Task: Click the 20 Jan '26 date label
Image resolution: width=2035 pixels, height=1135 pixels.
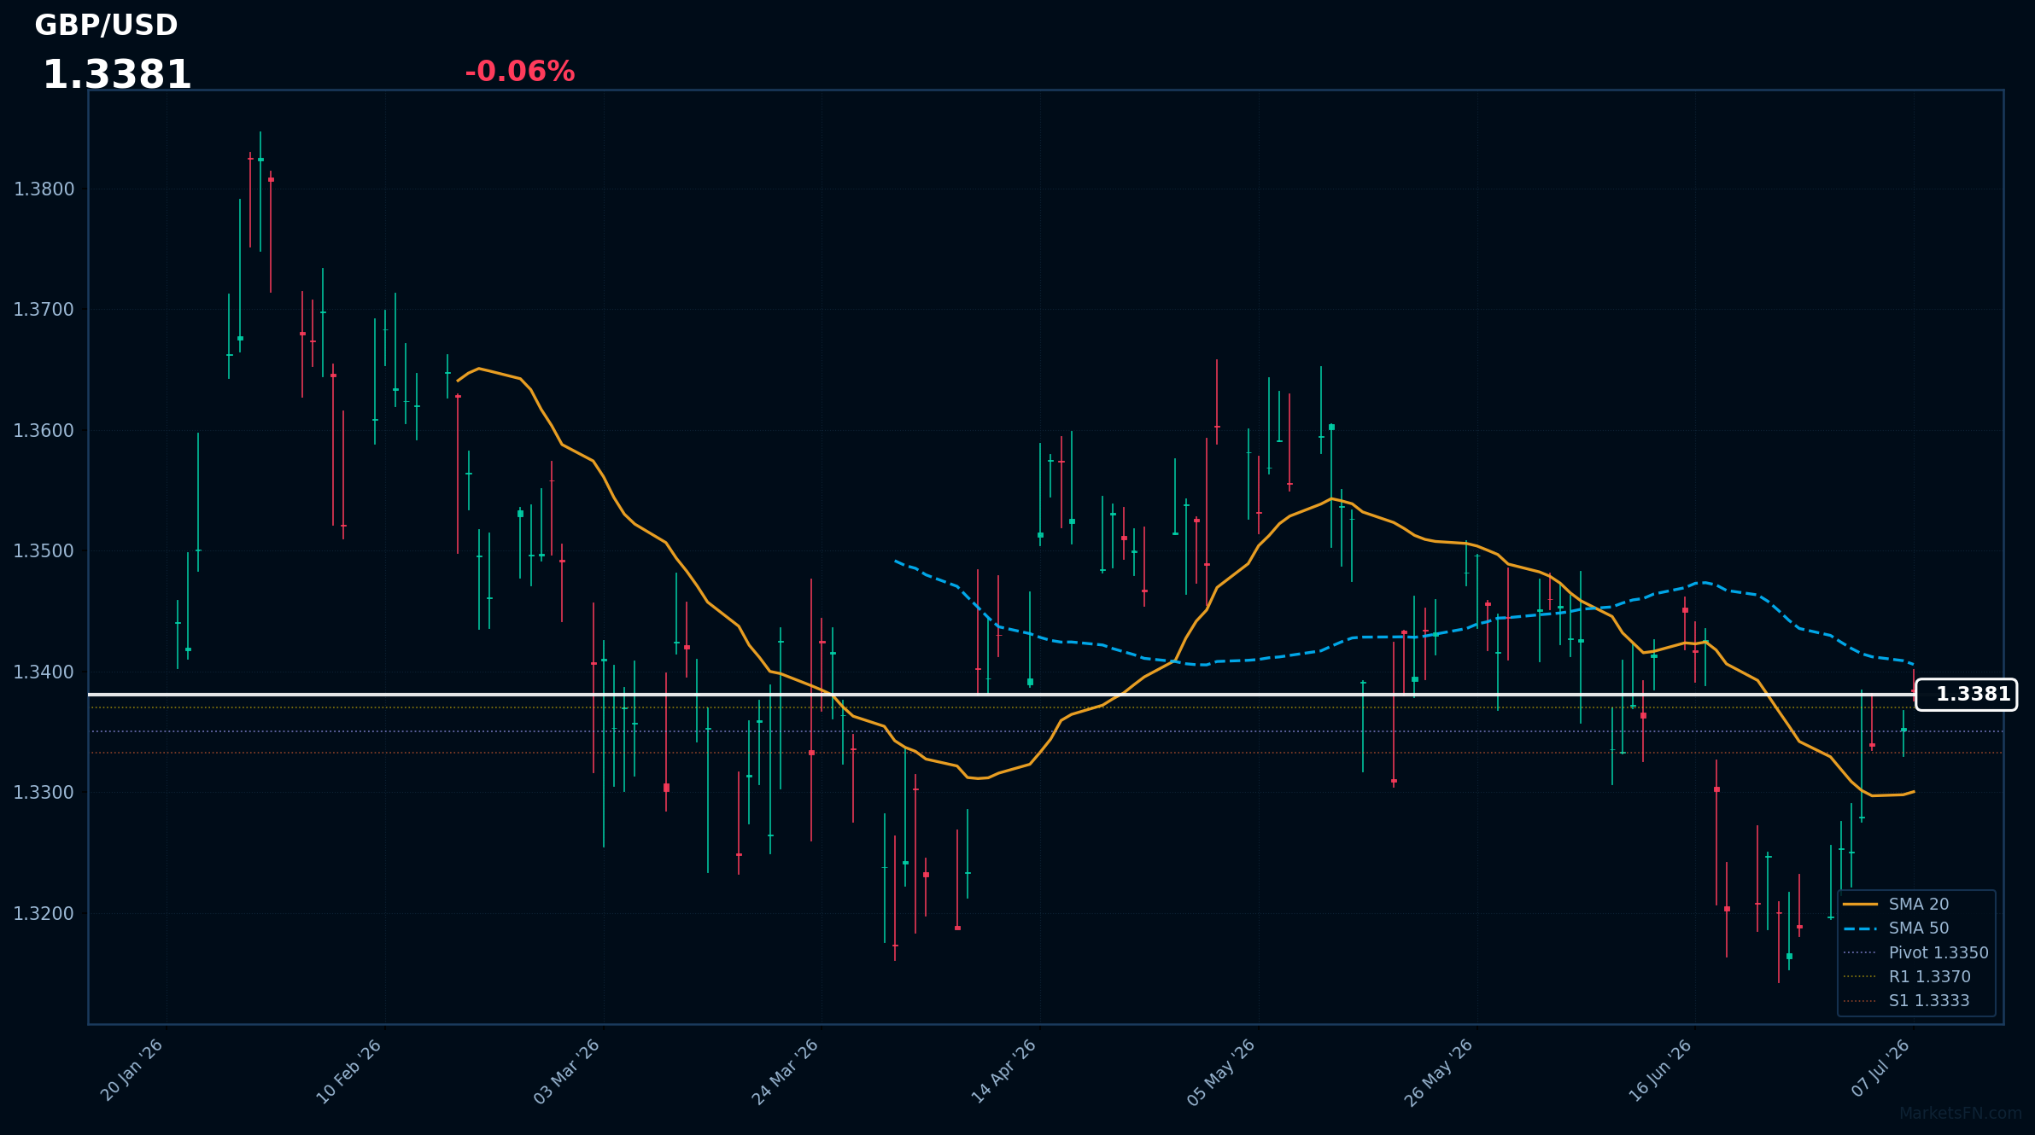Action: coord(132,1070)
